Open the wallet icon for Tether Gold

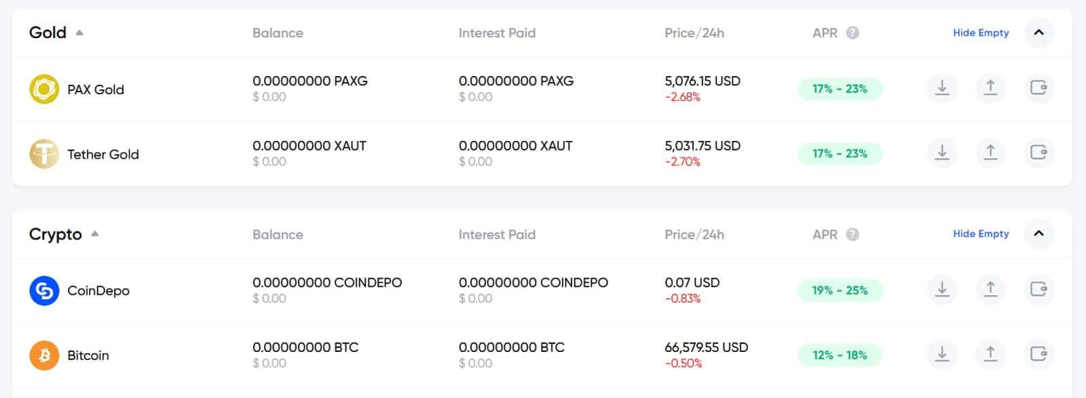pos(1038,153)
